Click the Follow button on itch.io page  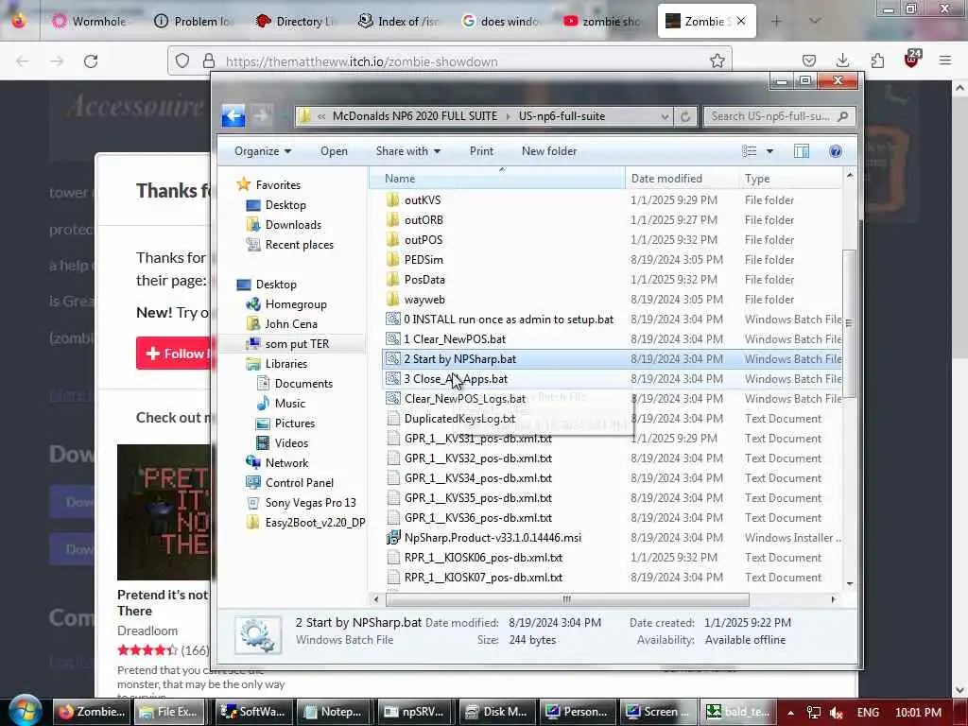[174, 354]
